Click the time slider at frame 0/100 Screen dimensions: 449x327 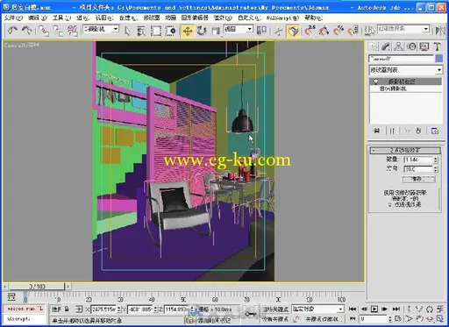[x=37, y=287]
